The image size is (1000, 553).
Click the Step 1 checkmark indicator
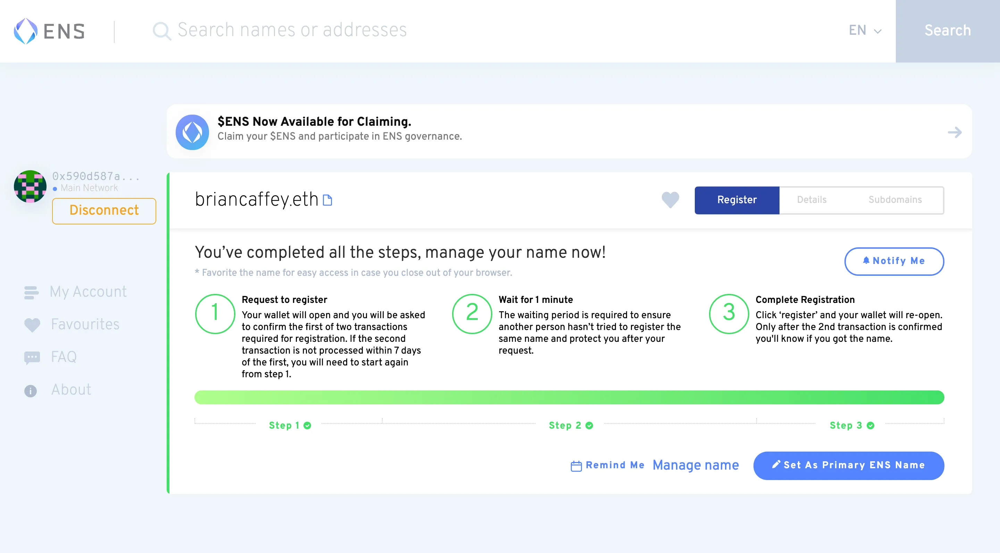pos(308,425)
